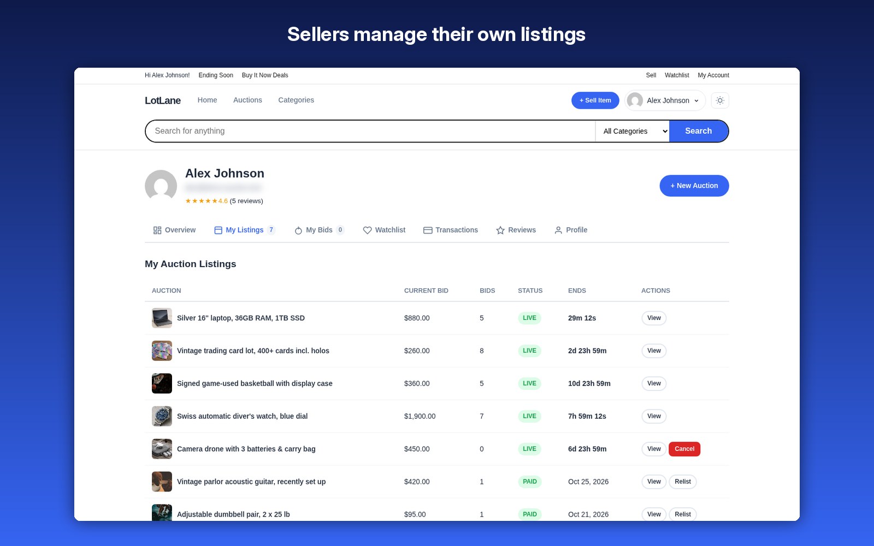Open the Overview tab
Screen dimensions: 874x546
(x=174, y=230)
